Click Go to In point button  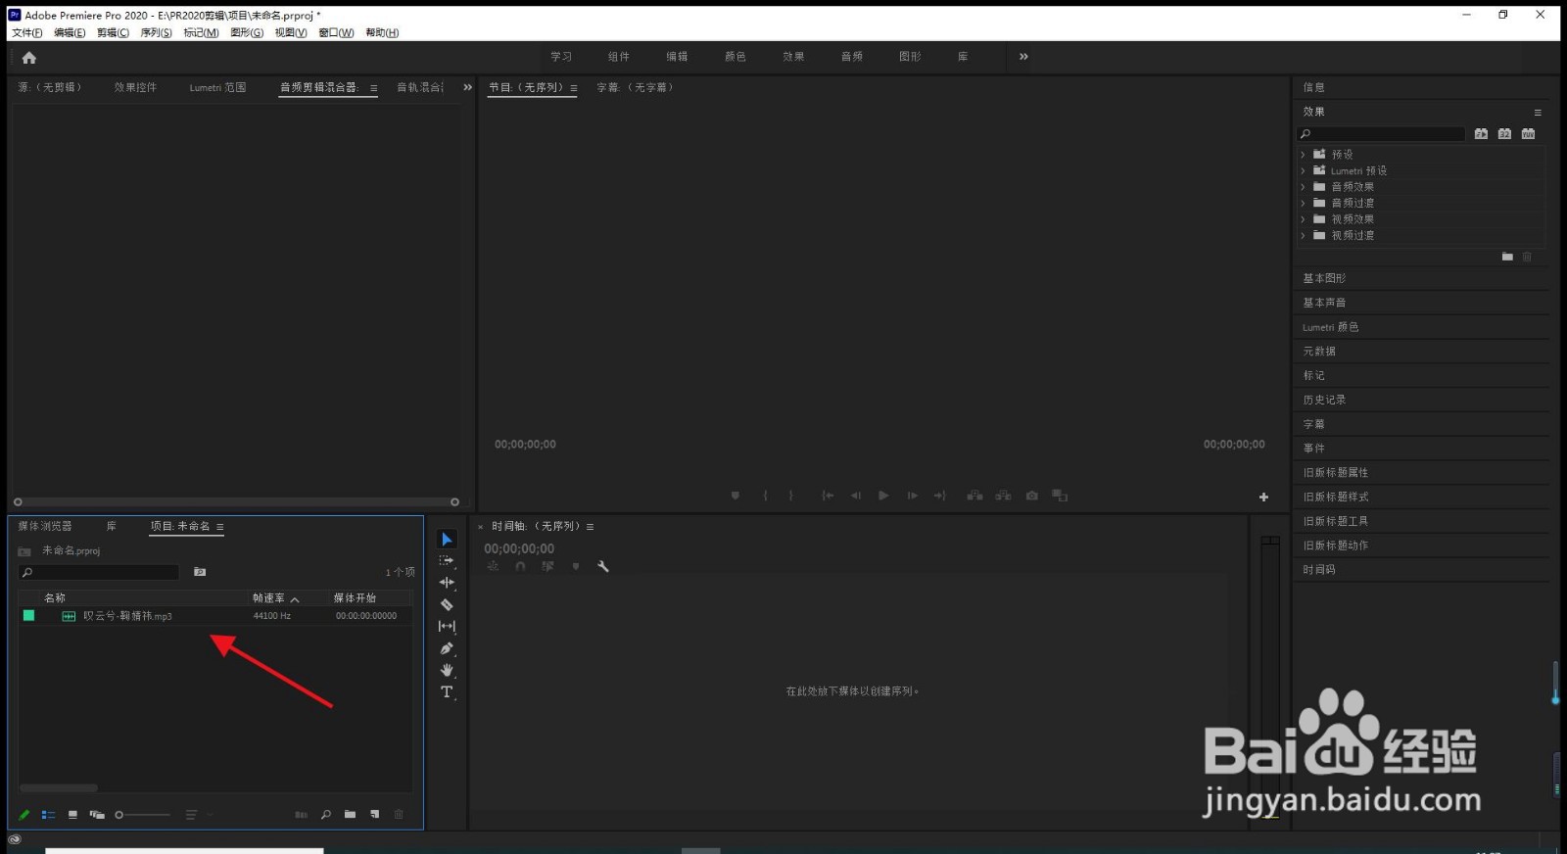tap(828, 496)
